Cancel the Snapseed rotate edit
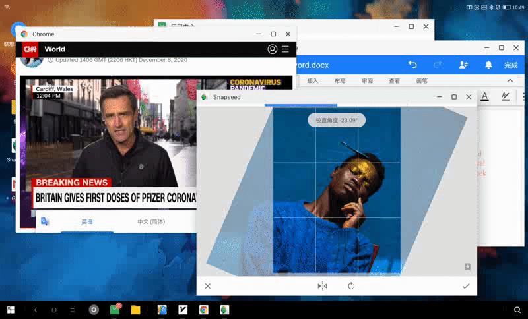 207,286
